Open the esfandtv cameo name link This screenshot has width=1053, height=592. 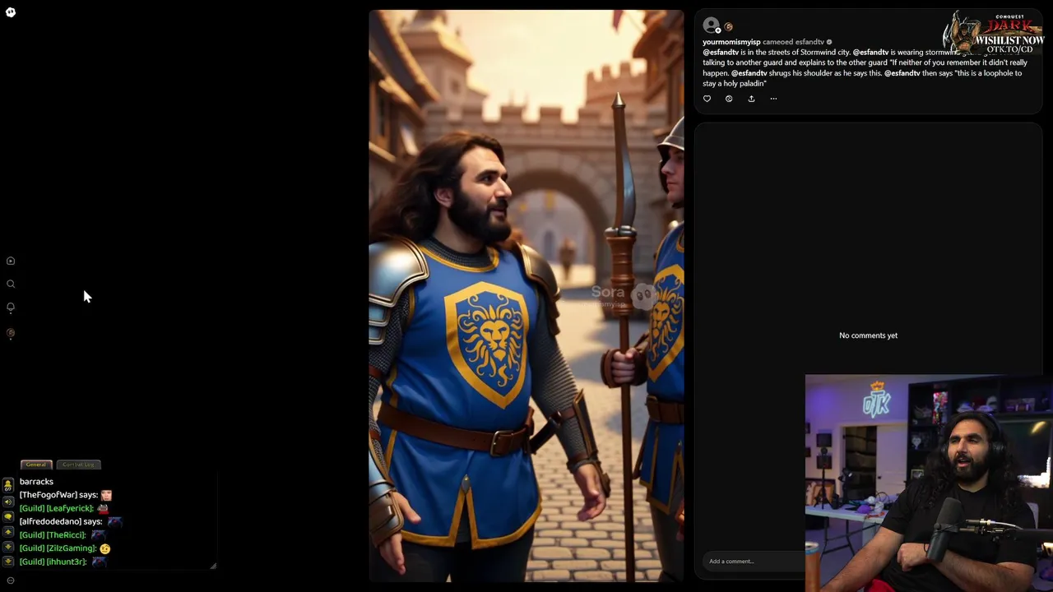pos(809,42)
